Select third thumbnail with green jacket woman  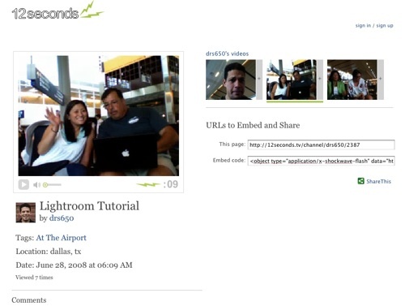(x=352, y=80)
